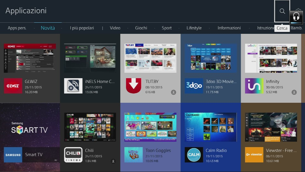305x172 pixels.
Task: Click the headphones icon in the top corner
Action: coord(296,17)
